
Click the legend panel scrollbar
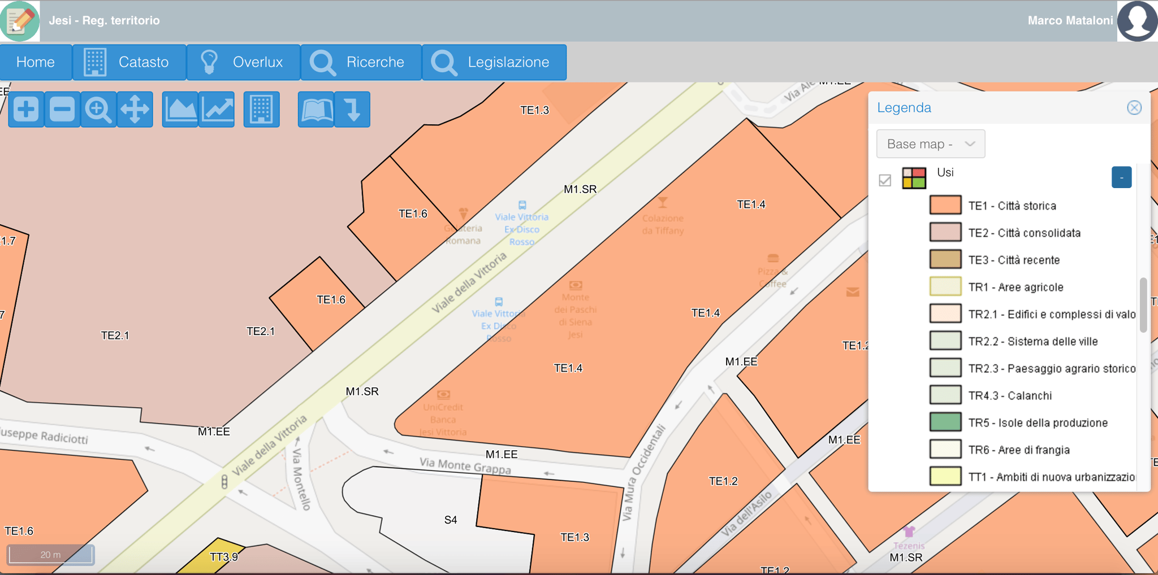[x=1143, y=305]
